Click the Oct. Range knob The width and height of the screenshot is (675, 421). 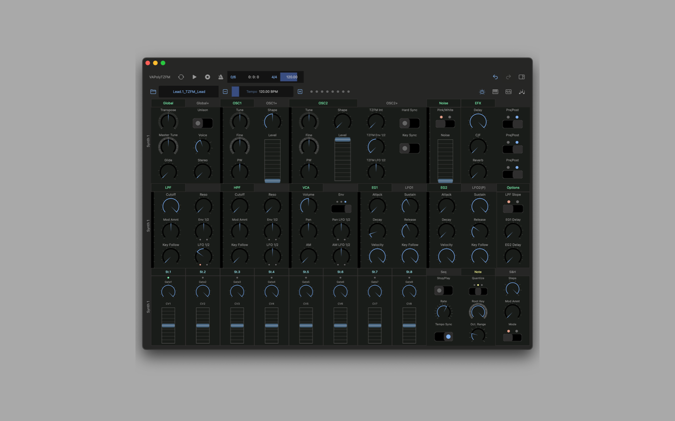(478, 335)
